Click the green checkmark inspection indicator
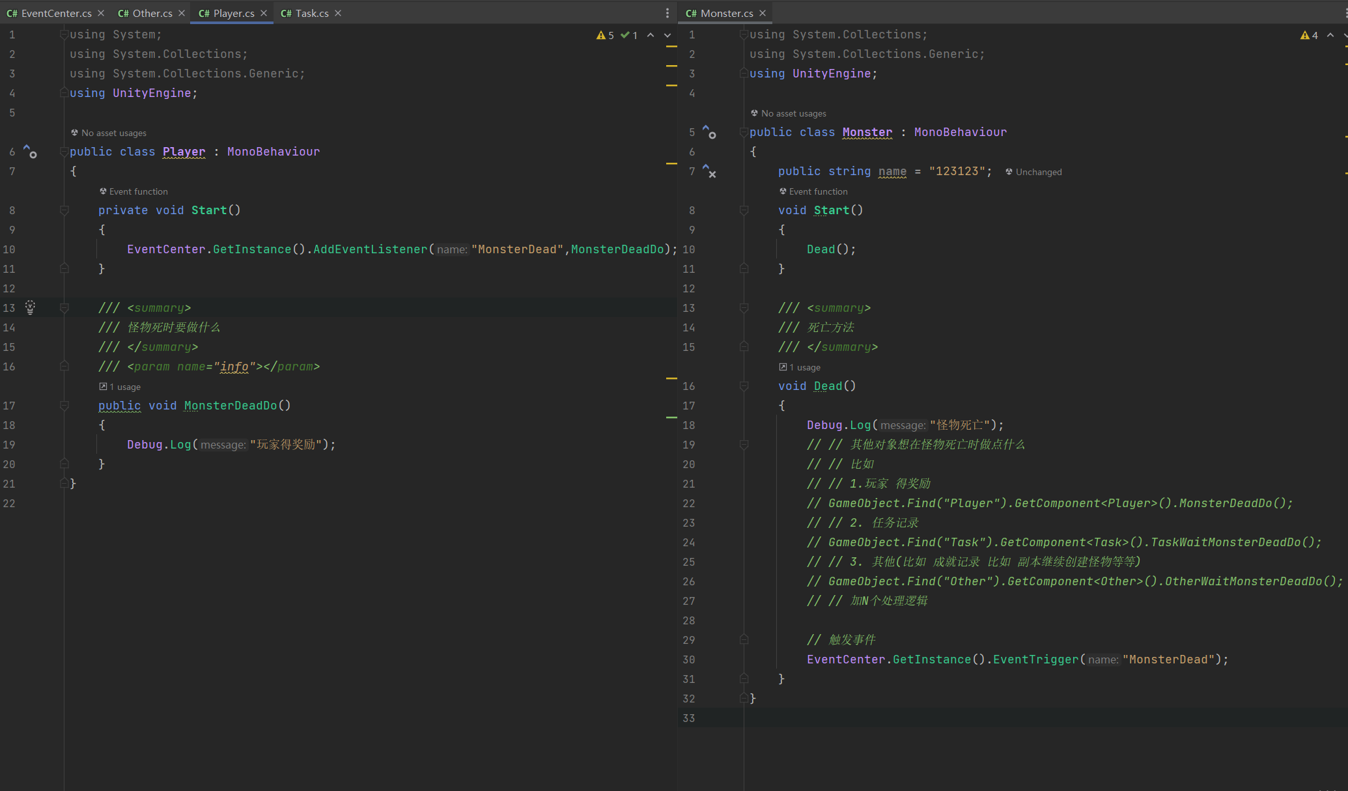The height and width of the screenshot is (791, 1348). [x=629, y=35]
